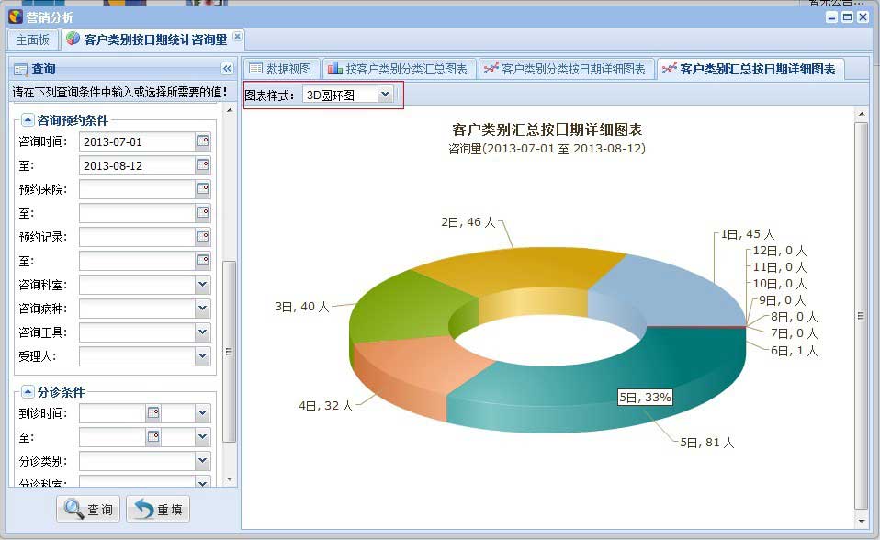880x540 pixels.
Task: Open the 分诊类别 dropdown
Action: [203, 461]
